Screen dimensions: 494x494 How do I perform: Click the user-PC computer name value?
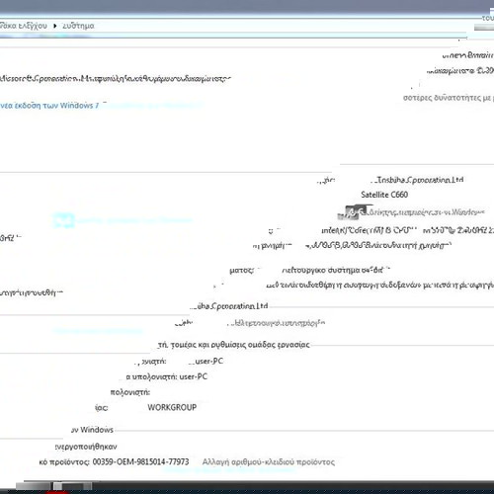206,362
